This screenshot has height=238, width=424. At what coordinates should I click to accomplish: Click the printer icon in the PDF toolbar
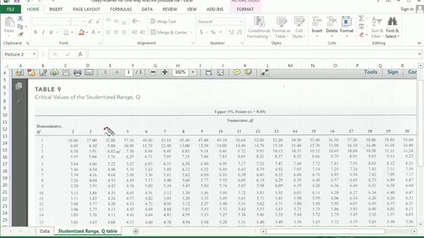78,72
